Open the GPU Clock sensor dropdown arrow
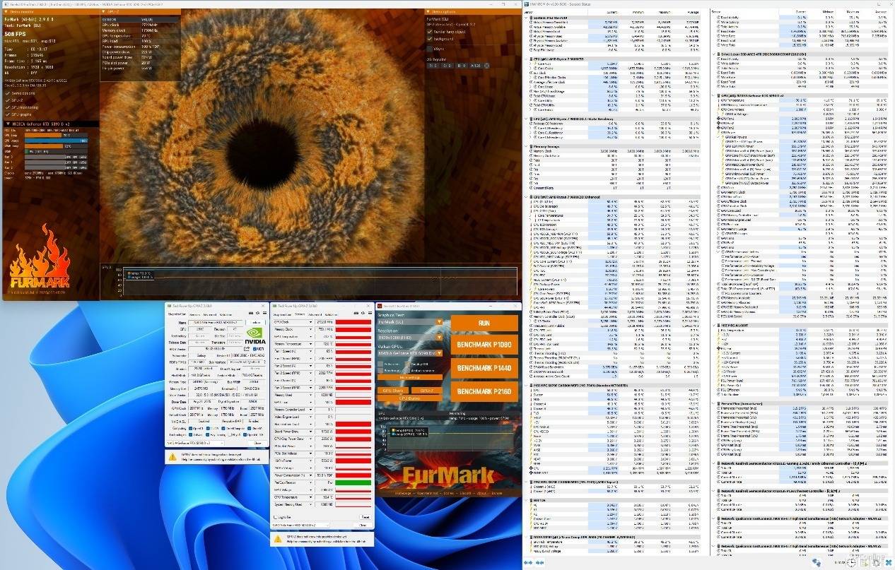 310,322
